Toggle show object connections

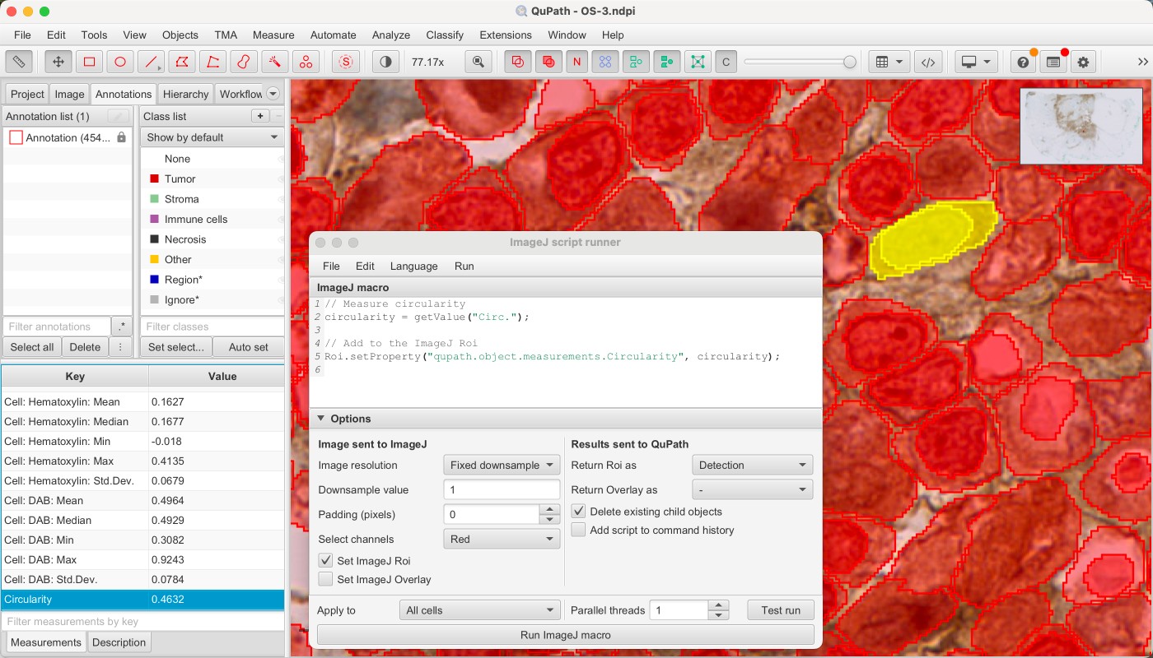pyautogui.click(x=698, y=62)
